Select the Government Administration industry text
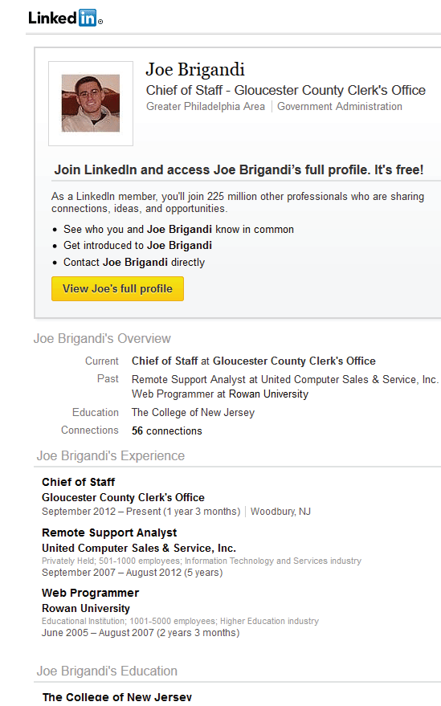 point(340,107)
